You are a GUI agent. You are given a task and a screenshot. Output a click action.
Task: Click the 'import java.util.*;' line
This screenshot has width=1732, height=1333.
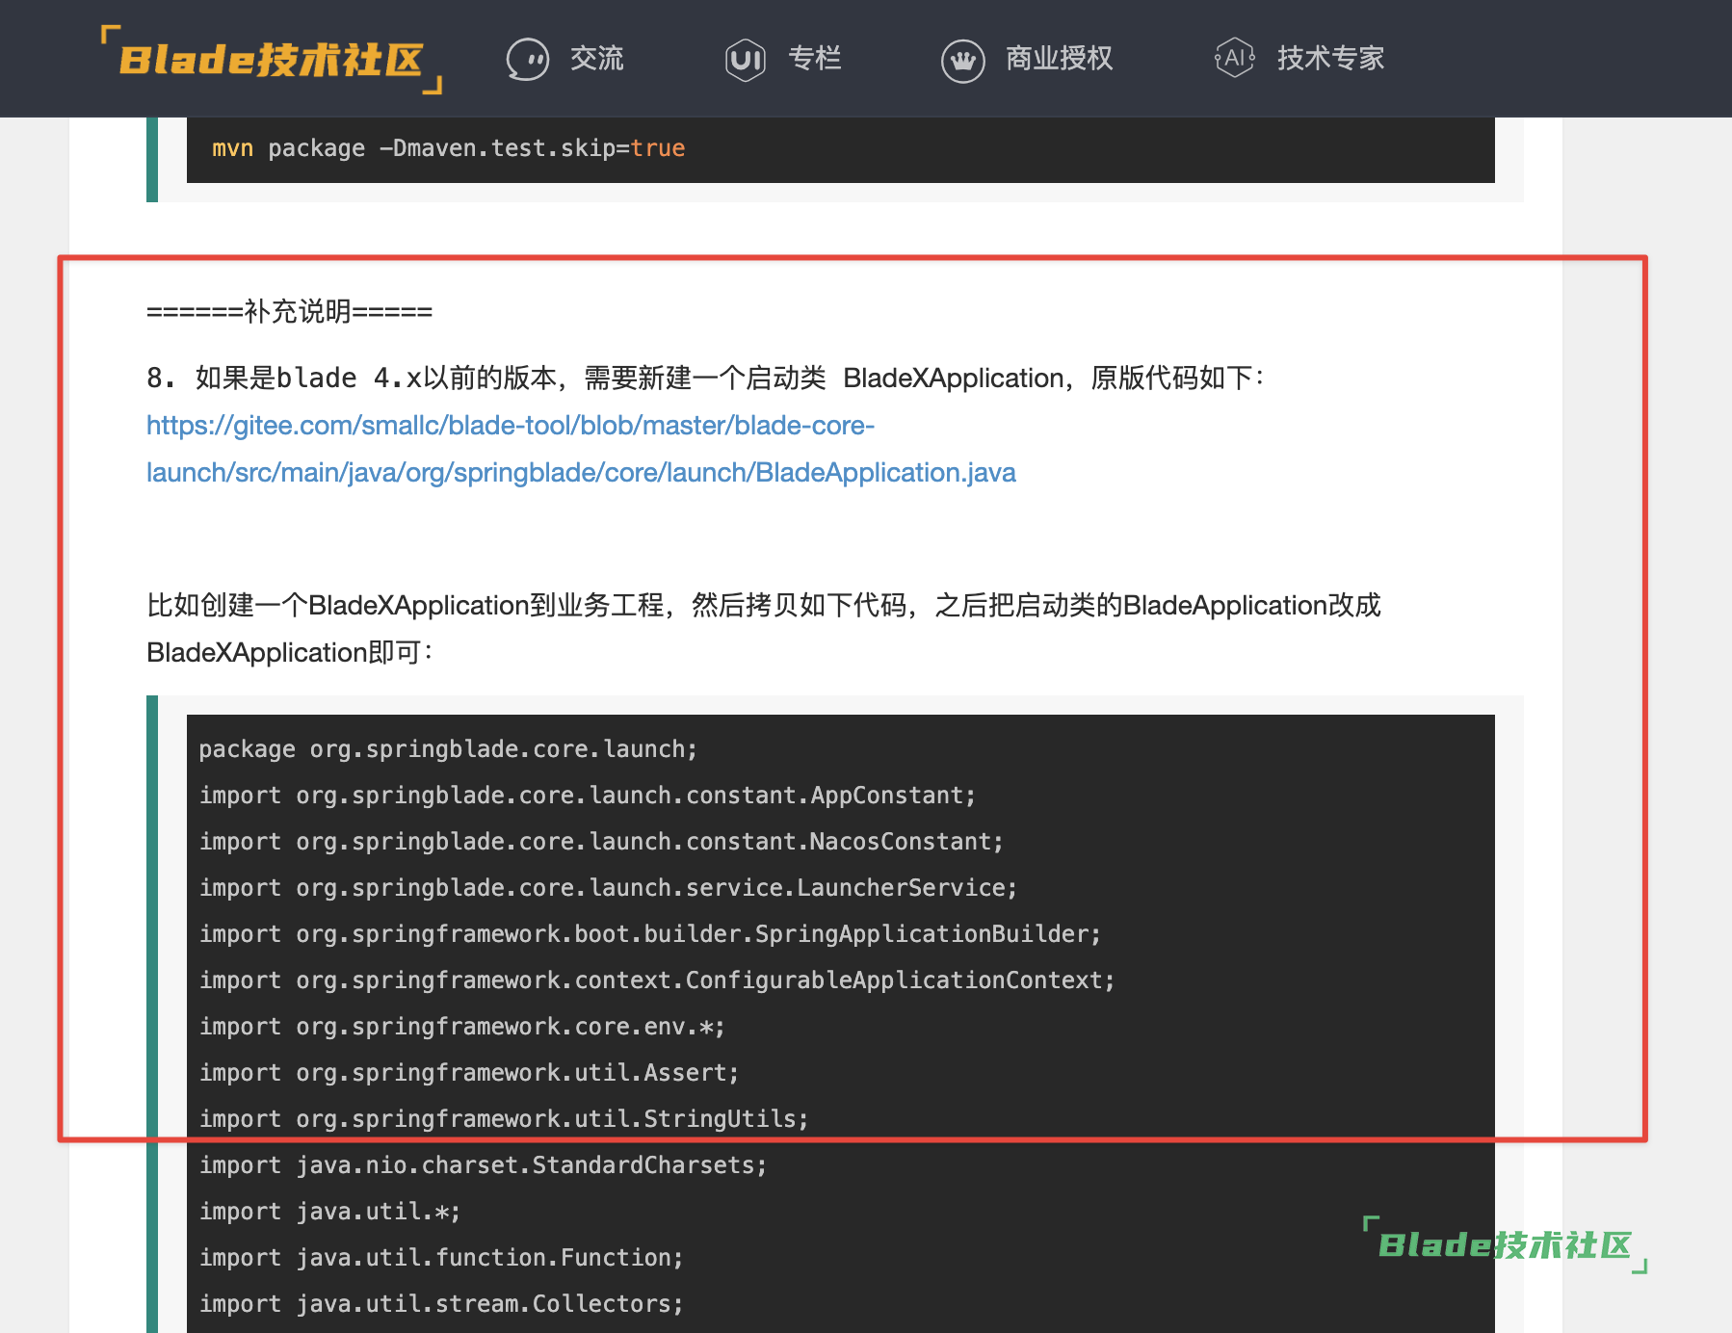[x=329, y=1212]
